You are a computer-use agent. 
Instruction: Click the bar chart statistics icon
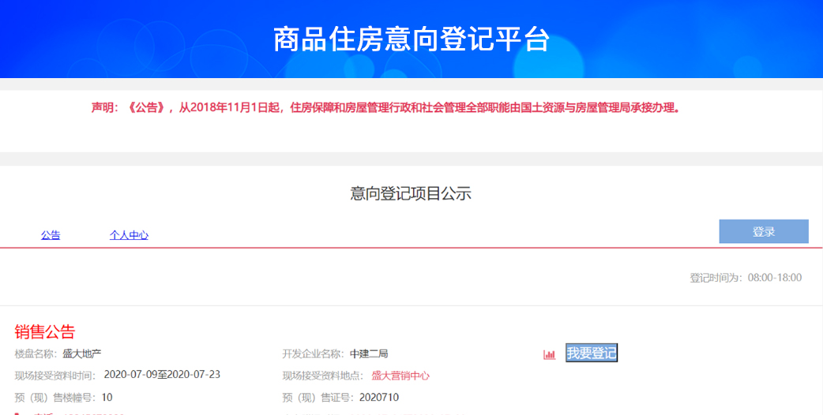(549, 354)
